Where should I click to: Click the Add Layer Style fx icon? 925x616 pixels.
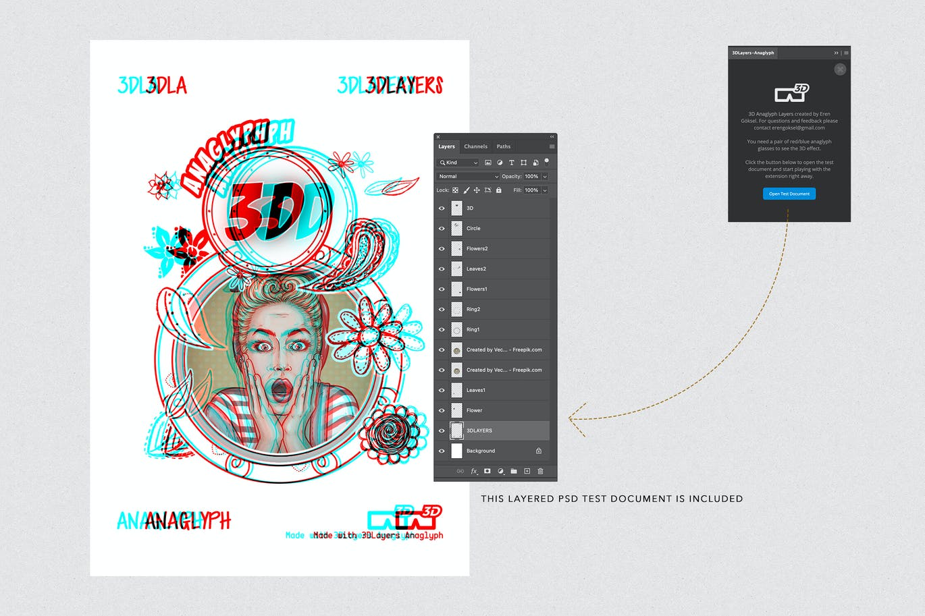coord(474,471)
